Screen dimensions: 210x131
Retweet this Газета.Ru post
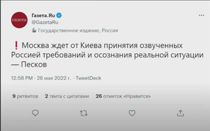(84, 113)
